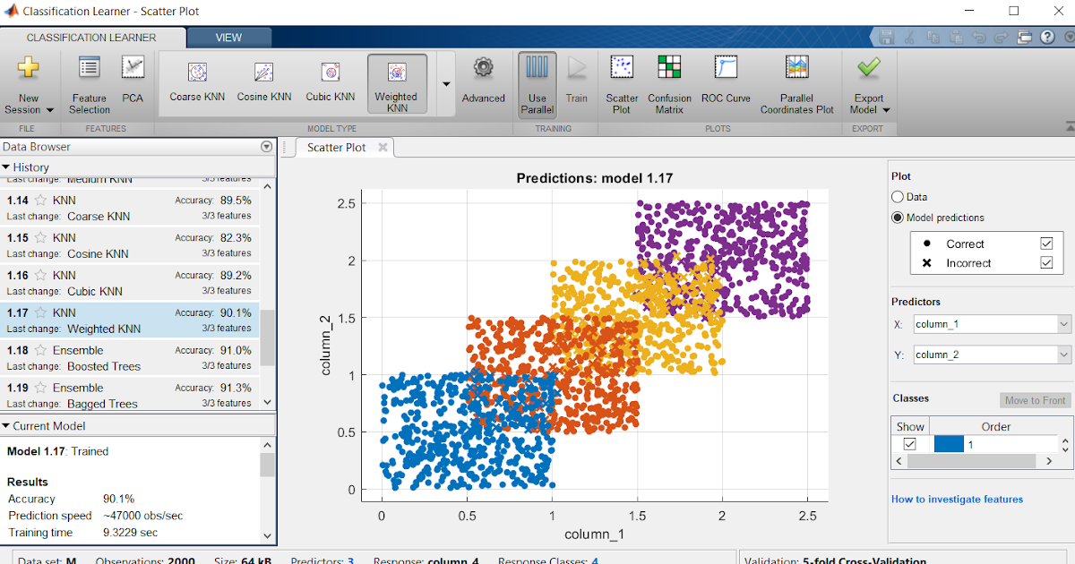Image resolution: width=1075 pixels, height=564 pixels.
Task: Open the ROC Curve plot
Action: pos(726,83)
